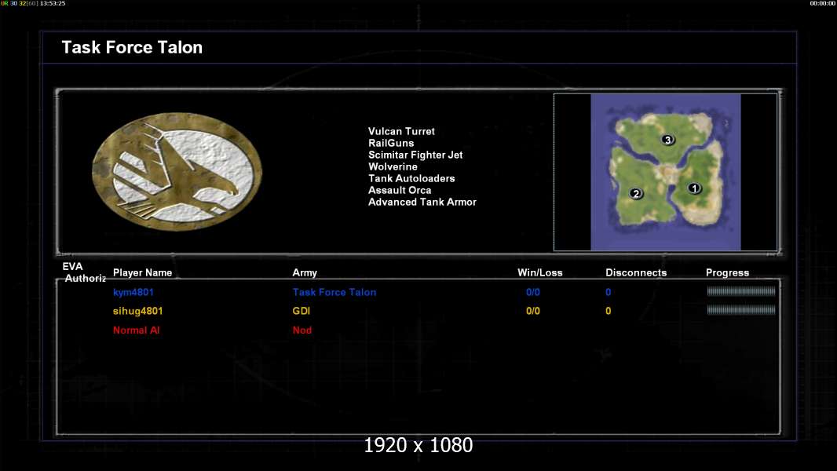Viewport: 837px width, 471px height.
Task: Click kym4801's army cell, Task Force Talon
Action: coord(334,292)
